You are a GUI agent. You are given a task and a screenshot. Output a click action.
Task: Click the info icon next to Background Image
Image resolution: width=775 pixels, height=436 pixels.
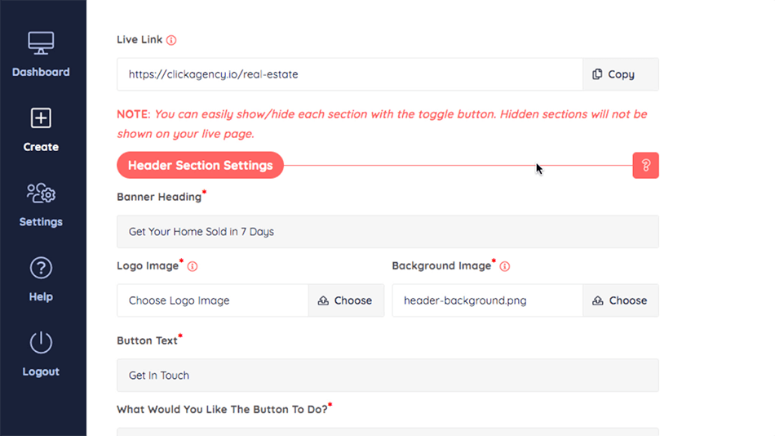click(x=505, y=266)
